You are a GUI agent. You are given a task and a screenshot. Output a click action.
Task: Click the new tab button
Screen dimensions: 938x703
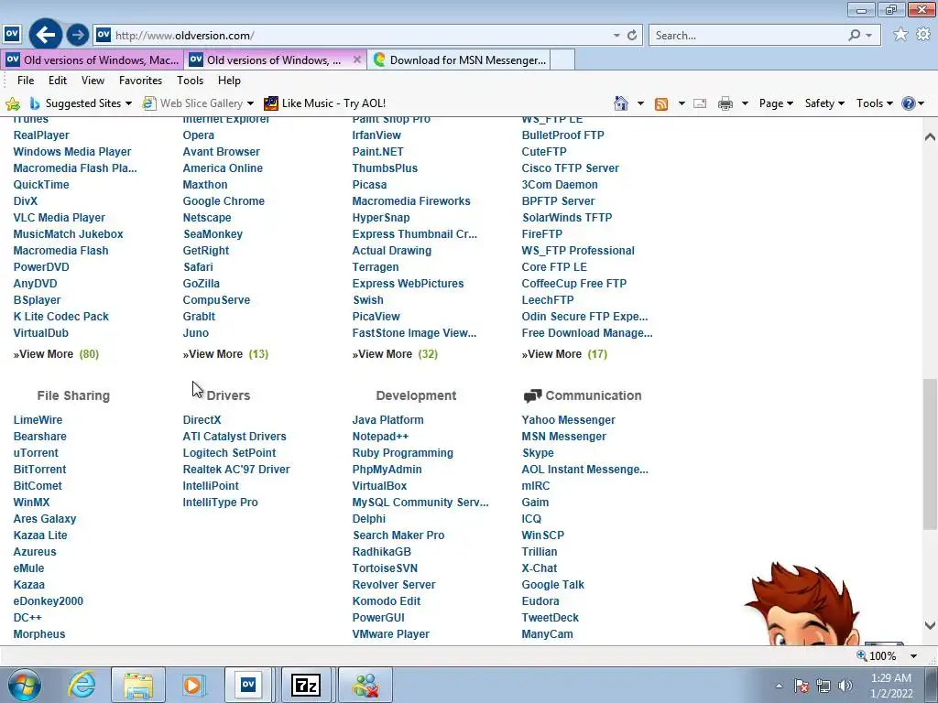[x=562, y=59]
